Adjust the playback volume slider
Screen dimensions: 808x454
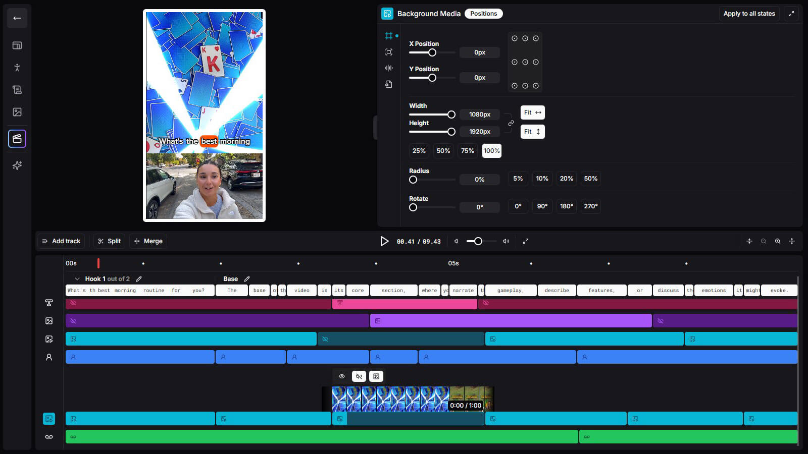pos(477,241)
